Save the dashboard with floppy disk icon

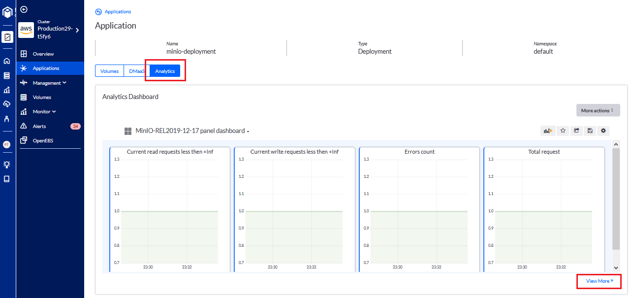(x=590, y=131)
